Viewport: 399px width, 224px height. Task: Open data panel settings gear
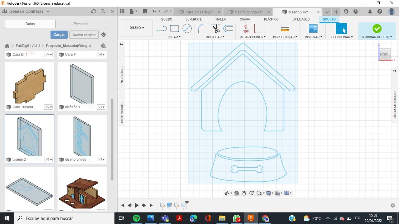point(103,35)
